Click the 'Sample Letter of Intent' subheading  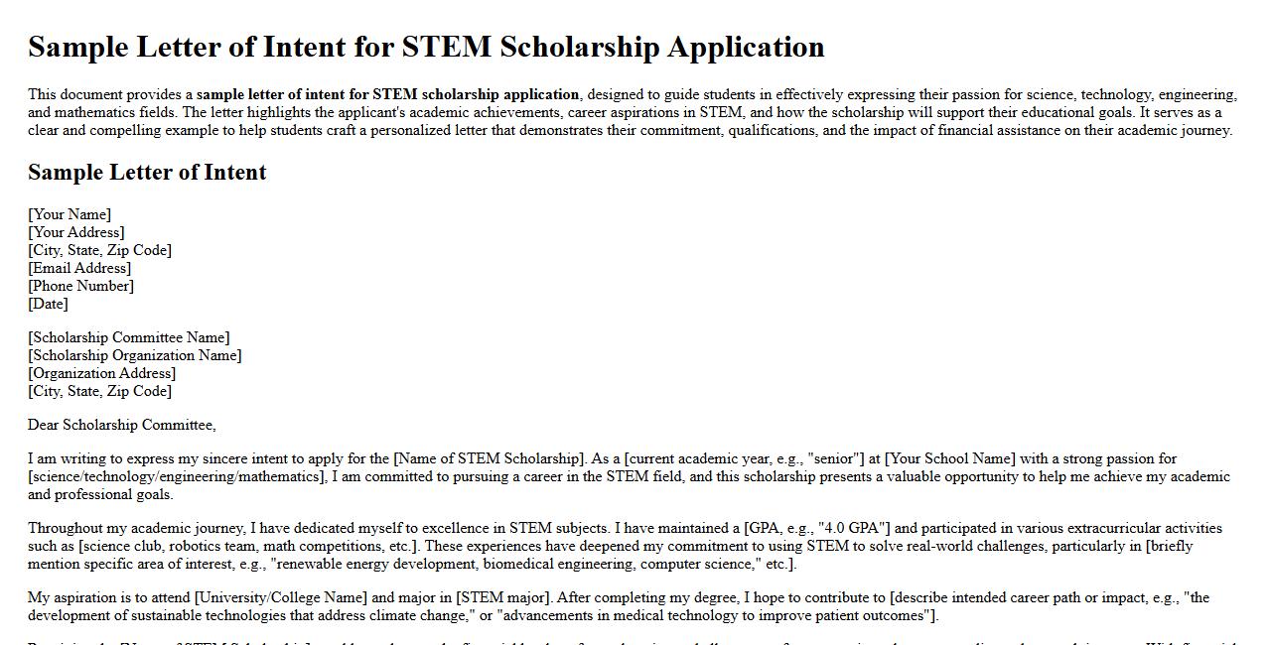coord(147,173)
